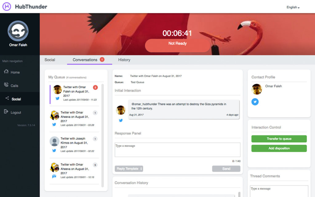The width and height of the screenshot is (315, 197).
Task: Click Transfer to queue button
Action: [x=279, y=139]
